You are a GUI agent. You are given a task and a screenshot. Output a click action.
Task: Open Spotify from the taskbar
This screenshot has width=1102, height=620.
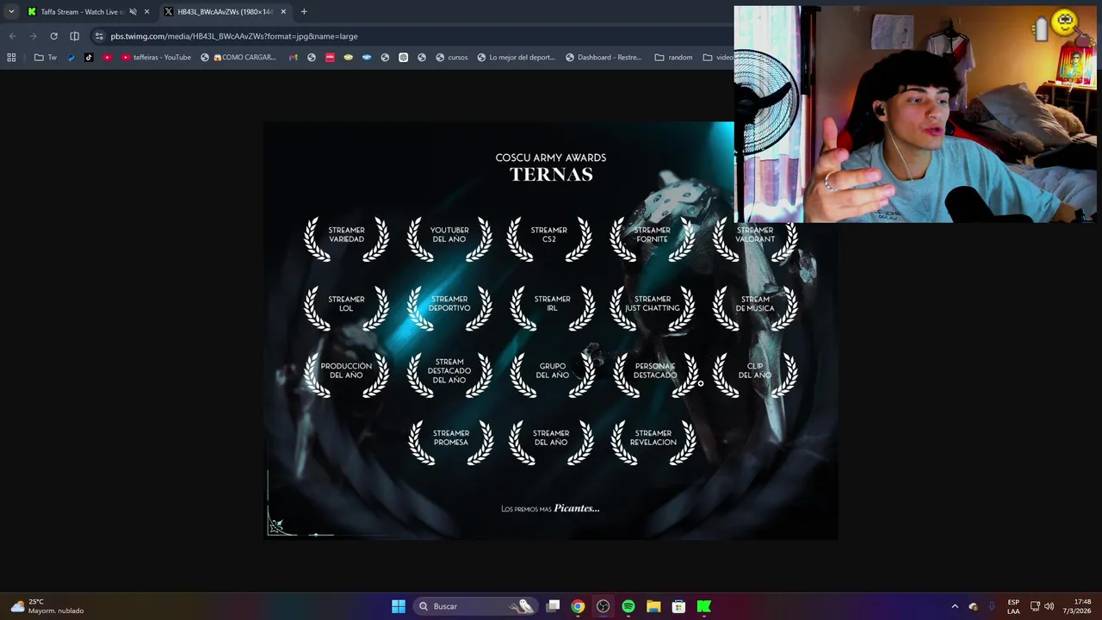628,606
